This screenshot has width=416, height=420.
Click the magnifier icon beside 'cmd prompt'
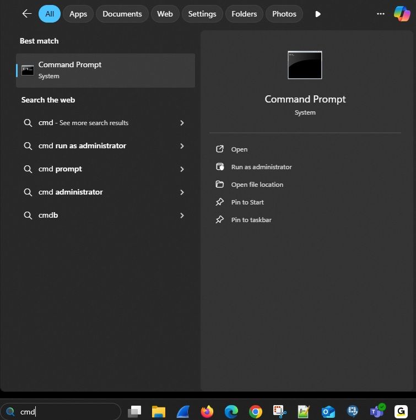pyautogui.click(x=28, y=169)
